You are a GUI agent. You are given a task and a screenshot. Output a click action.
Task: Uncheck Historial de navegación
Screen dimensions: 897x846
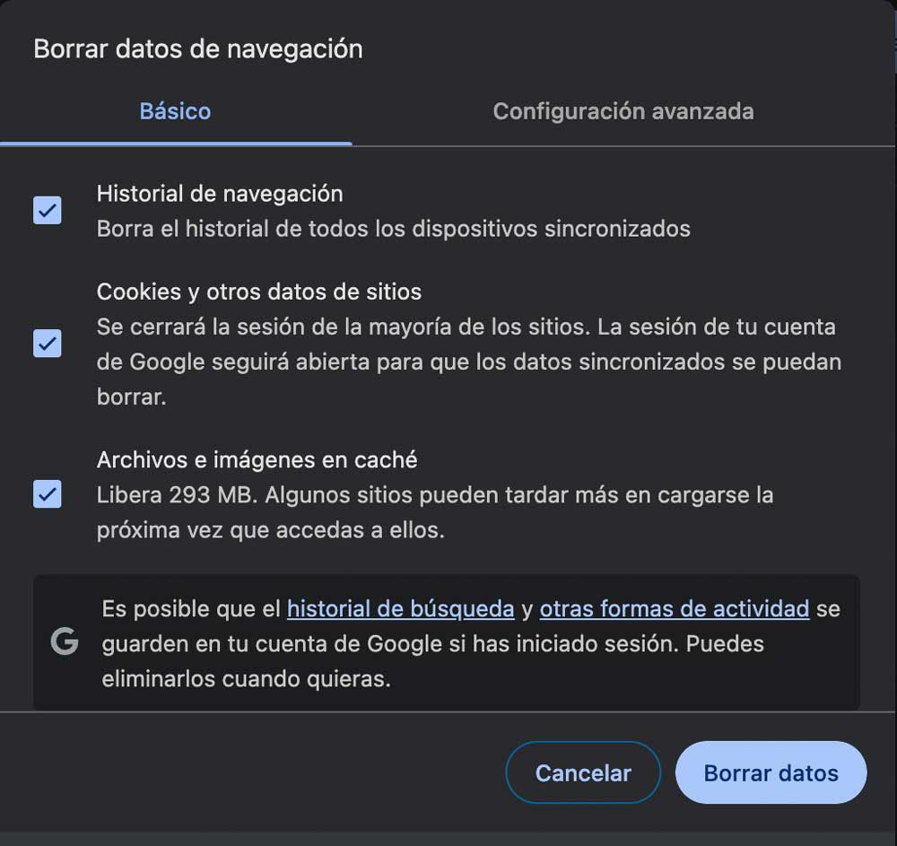[47, 211]
